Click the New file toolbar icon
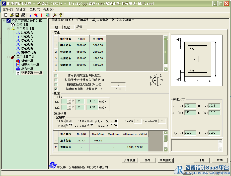 point(6,15)
